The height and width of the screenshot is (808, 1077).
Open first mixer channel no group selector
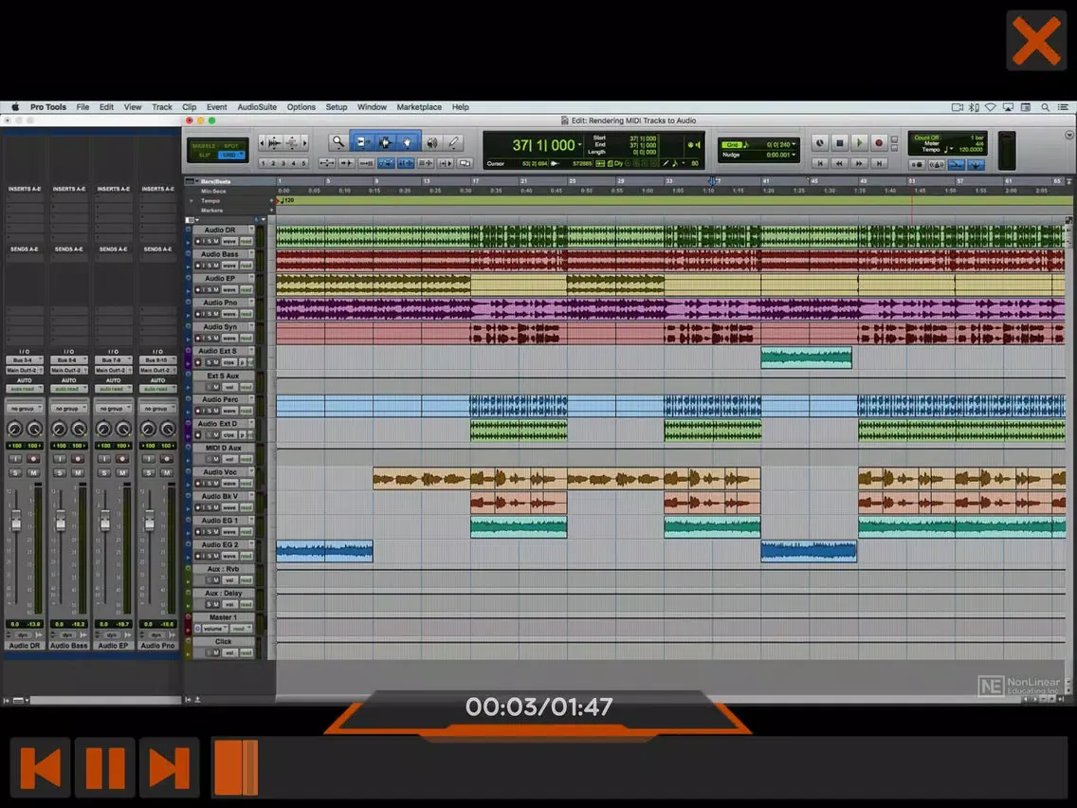[24, 408]
